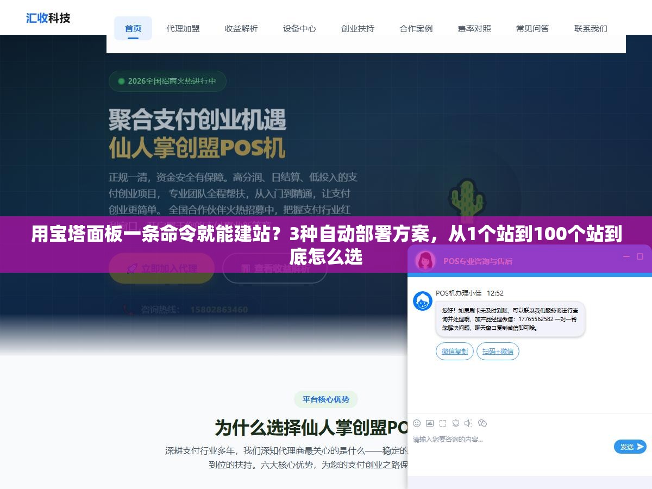Click the 仙人掌创盟POS机 gold heading
This screenshot has width=652, height=489.
(197, 147)
